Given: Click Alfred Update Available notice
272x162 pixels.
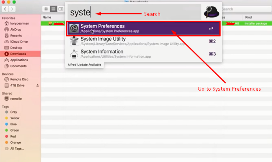Looking at the screenshot, I should [x=84, y=65].
